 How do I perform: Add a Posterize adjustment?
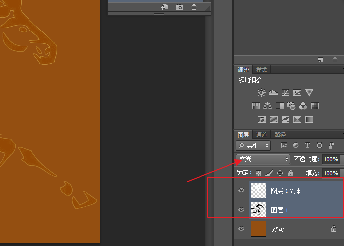pyautogui.click(x=274, y=119)
